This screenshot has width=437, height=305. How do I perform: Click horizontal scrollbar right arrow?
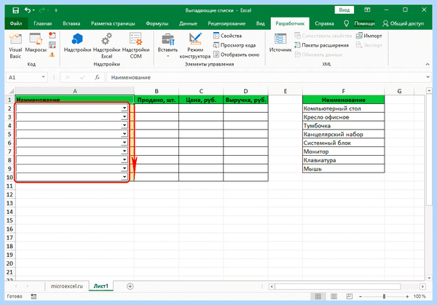[422, 286]
